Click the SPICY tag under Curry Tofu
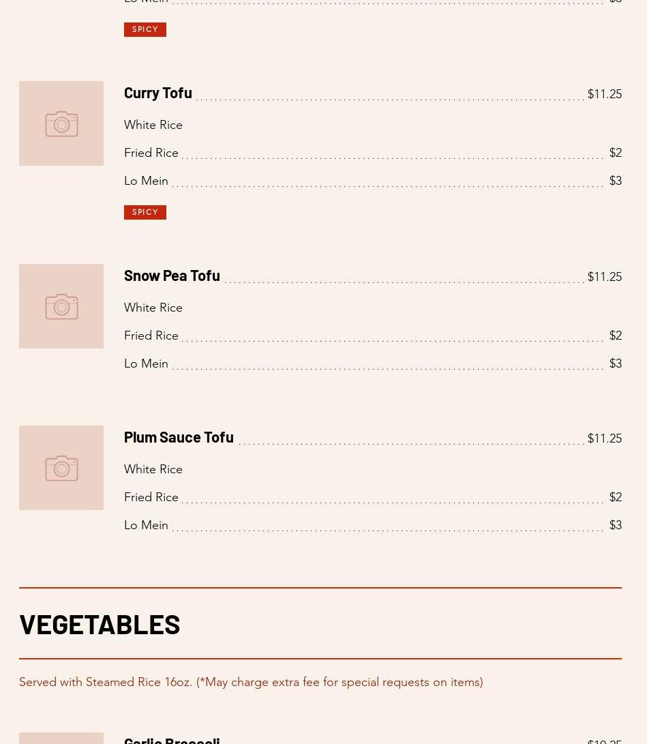Image resolution: width=647 pixels, height=744 pixels. [x=145, y=212]
